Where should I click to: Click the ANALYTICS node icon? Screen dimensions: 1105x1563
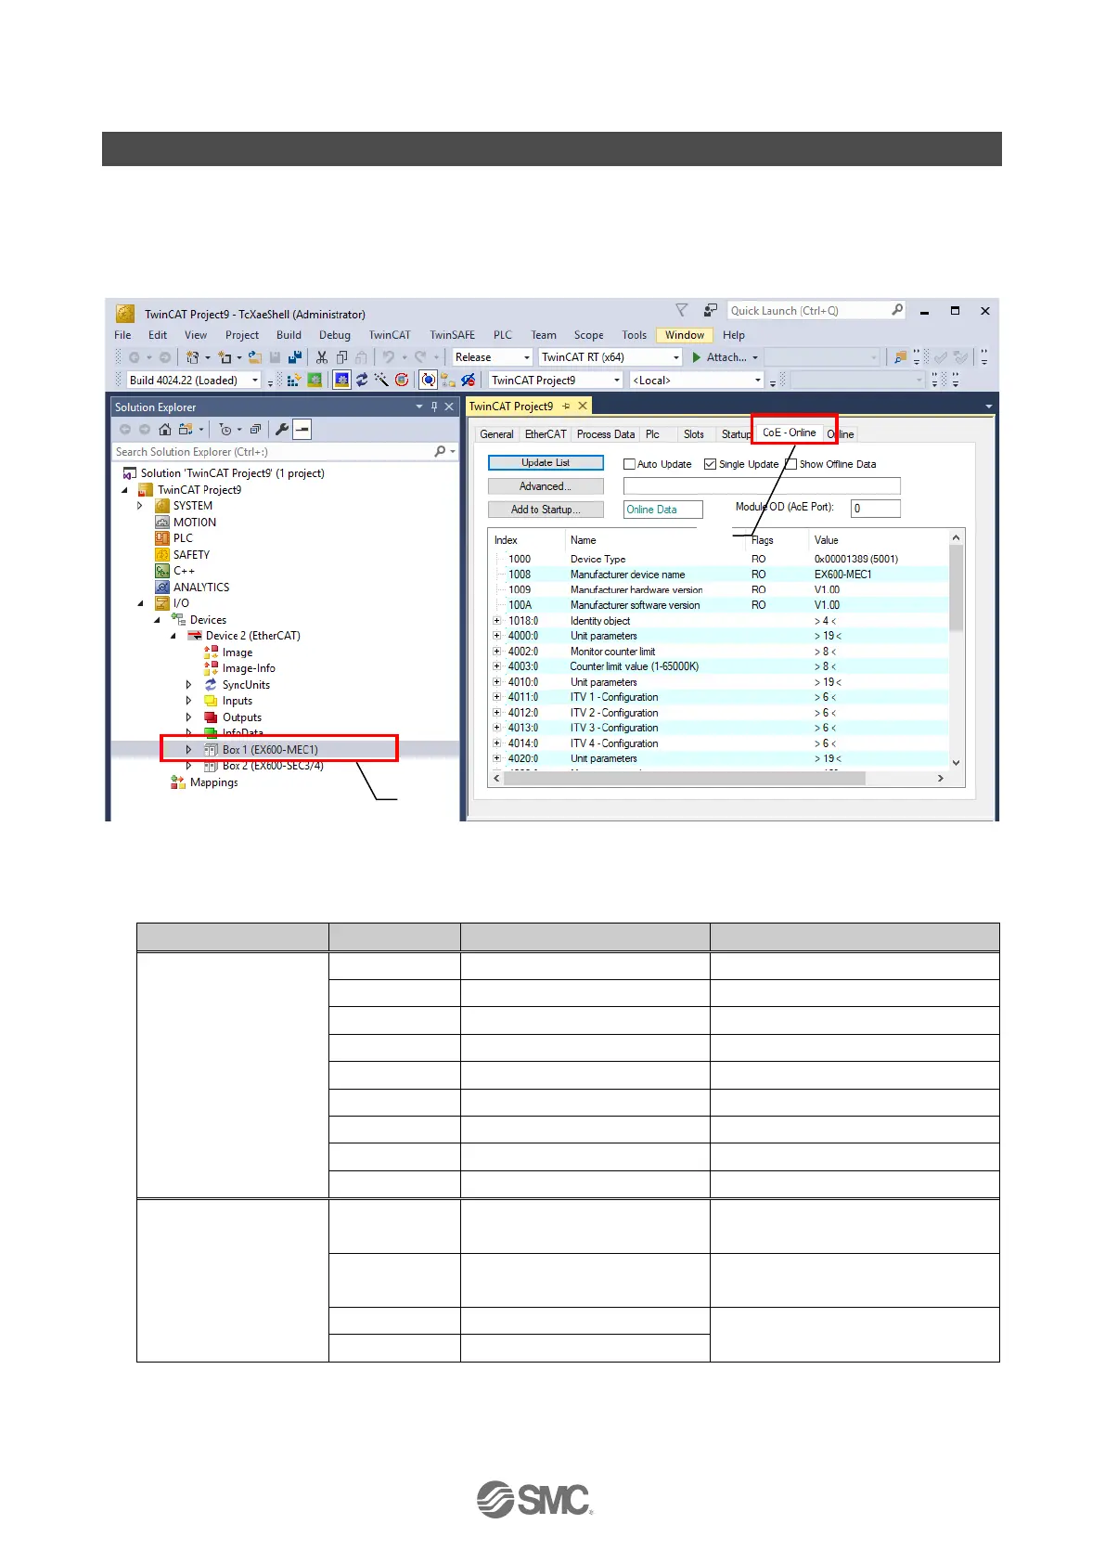[162, 587]
